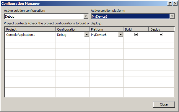179x112 pixels.
Task: Click the Configuration column header
Action: [72, 29]
